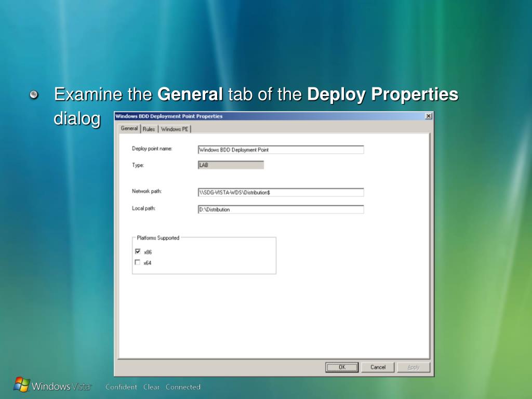Screen dimensions: 532x399
Task: Click the 'Network path:' label
Action: [147, 191]
